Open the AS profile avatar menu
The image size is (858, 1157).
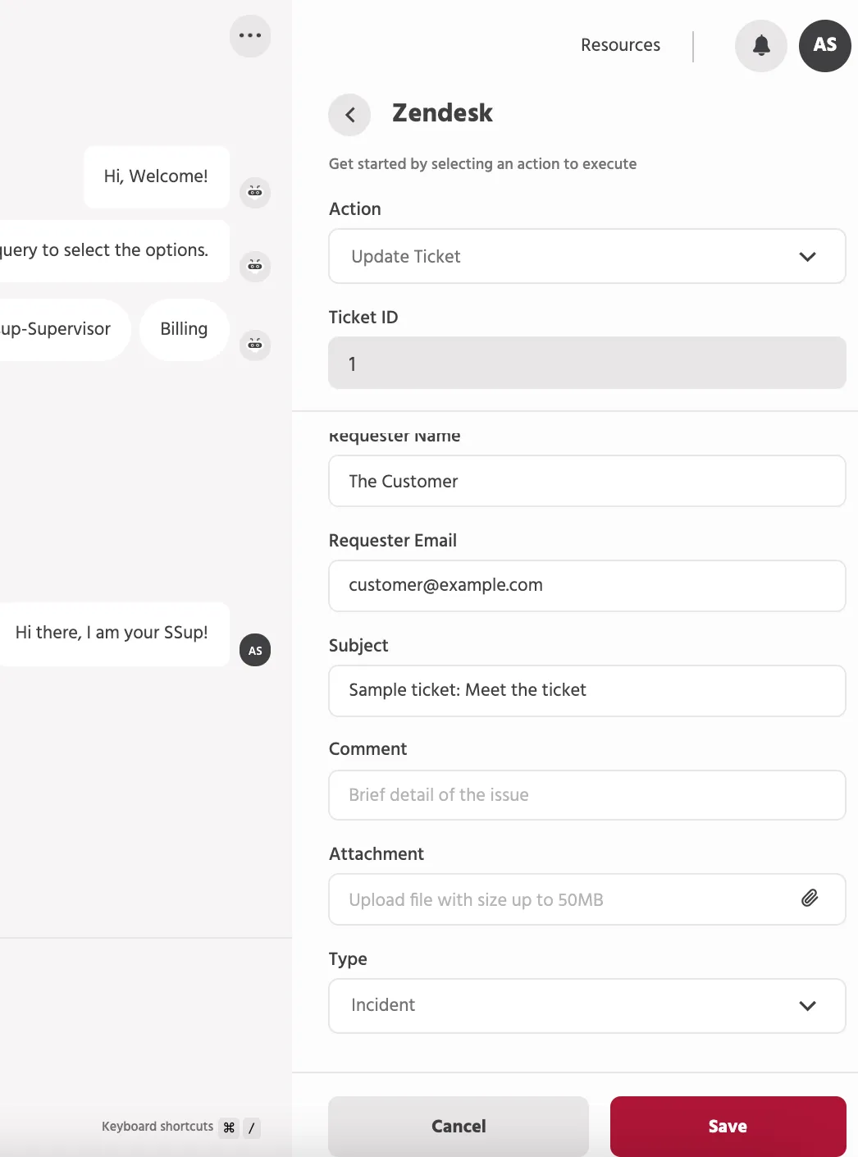coord(825,46)
